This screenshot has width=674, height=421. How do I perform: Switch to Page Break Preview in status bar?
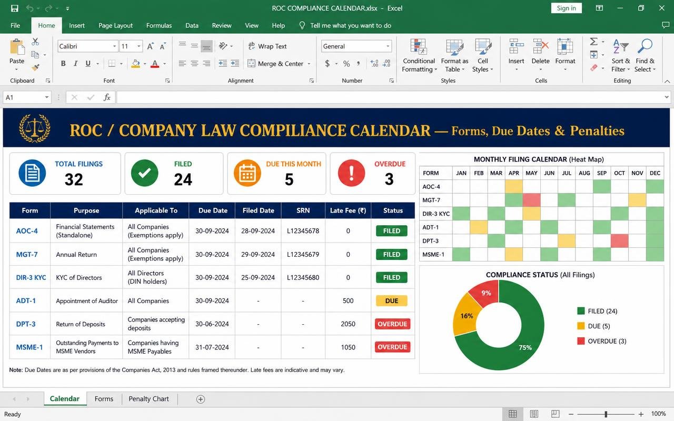[555, 414]
